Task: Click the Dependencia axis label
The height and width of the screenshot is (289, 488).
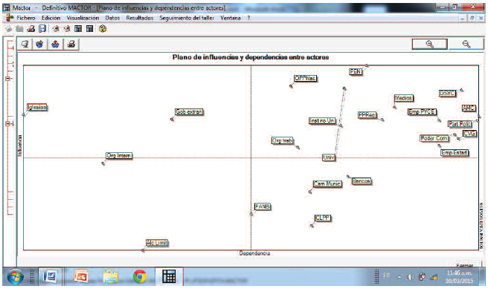Action: (254, 253)
